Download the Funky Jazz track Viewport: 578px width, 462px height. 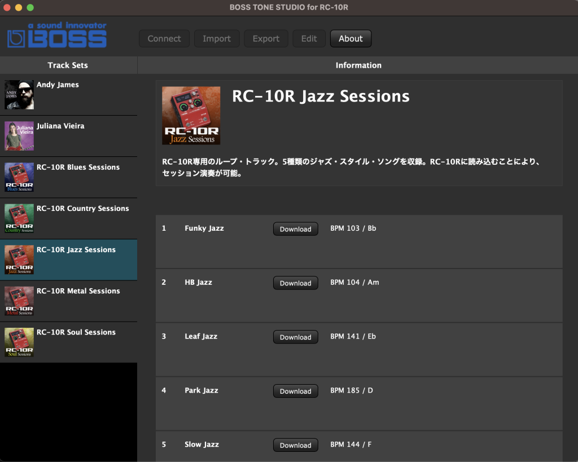pyautogui.click(x=295, y=229)
